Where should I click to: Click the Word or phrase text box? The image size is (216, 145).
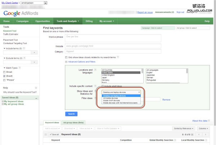[113, 38]
